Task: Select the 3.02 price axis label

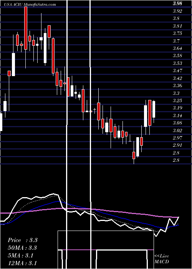Action: point(177,130)
